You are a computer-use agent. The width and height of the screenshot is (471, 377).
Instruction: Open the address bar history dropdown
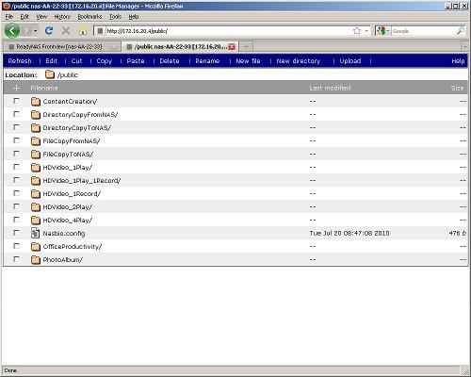tap(366, 31)
